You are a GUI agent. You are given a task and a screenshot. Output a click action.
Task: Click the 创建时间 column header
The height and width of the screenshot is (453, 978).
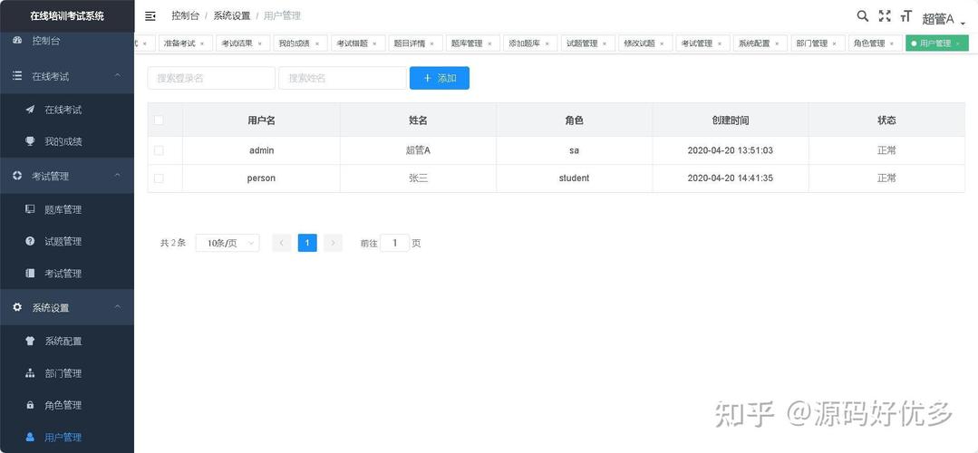coord(731,120)
